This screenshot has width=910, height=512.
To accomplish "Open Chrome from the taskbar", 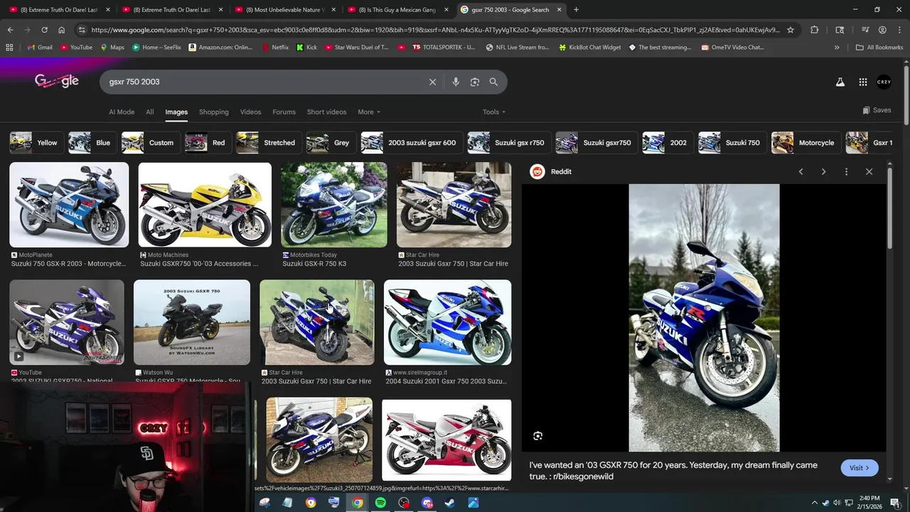I will click(x=357, y=503).
